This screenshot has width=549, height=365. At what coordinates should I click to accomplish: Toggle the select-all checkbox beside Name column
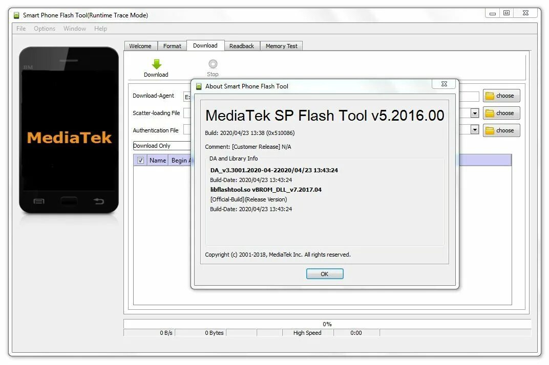140,160
